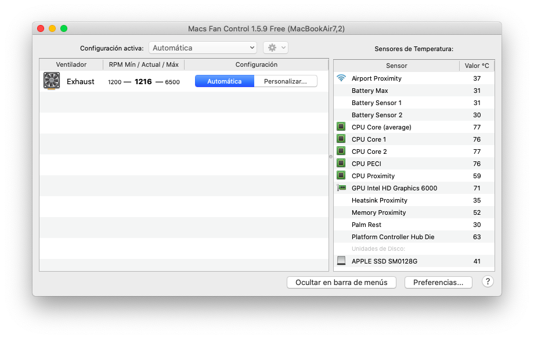Image resolution: width=534 pixels, height=339 pixels.
Task: Click the Airport Proximity Wi-Fi icon
Action: point(341,78)
